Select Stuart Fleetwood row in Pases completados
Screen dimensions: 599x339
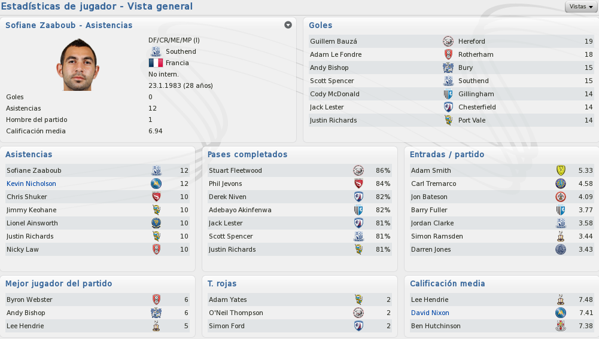tap(299, 170)
